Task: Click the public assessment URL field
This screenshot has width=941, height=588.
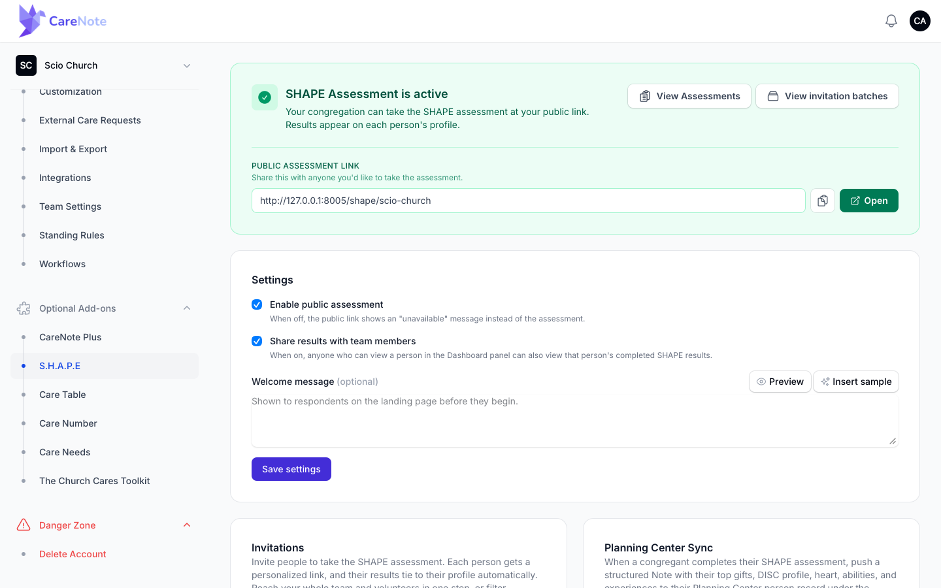Action: click(x=529, y=201)
